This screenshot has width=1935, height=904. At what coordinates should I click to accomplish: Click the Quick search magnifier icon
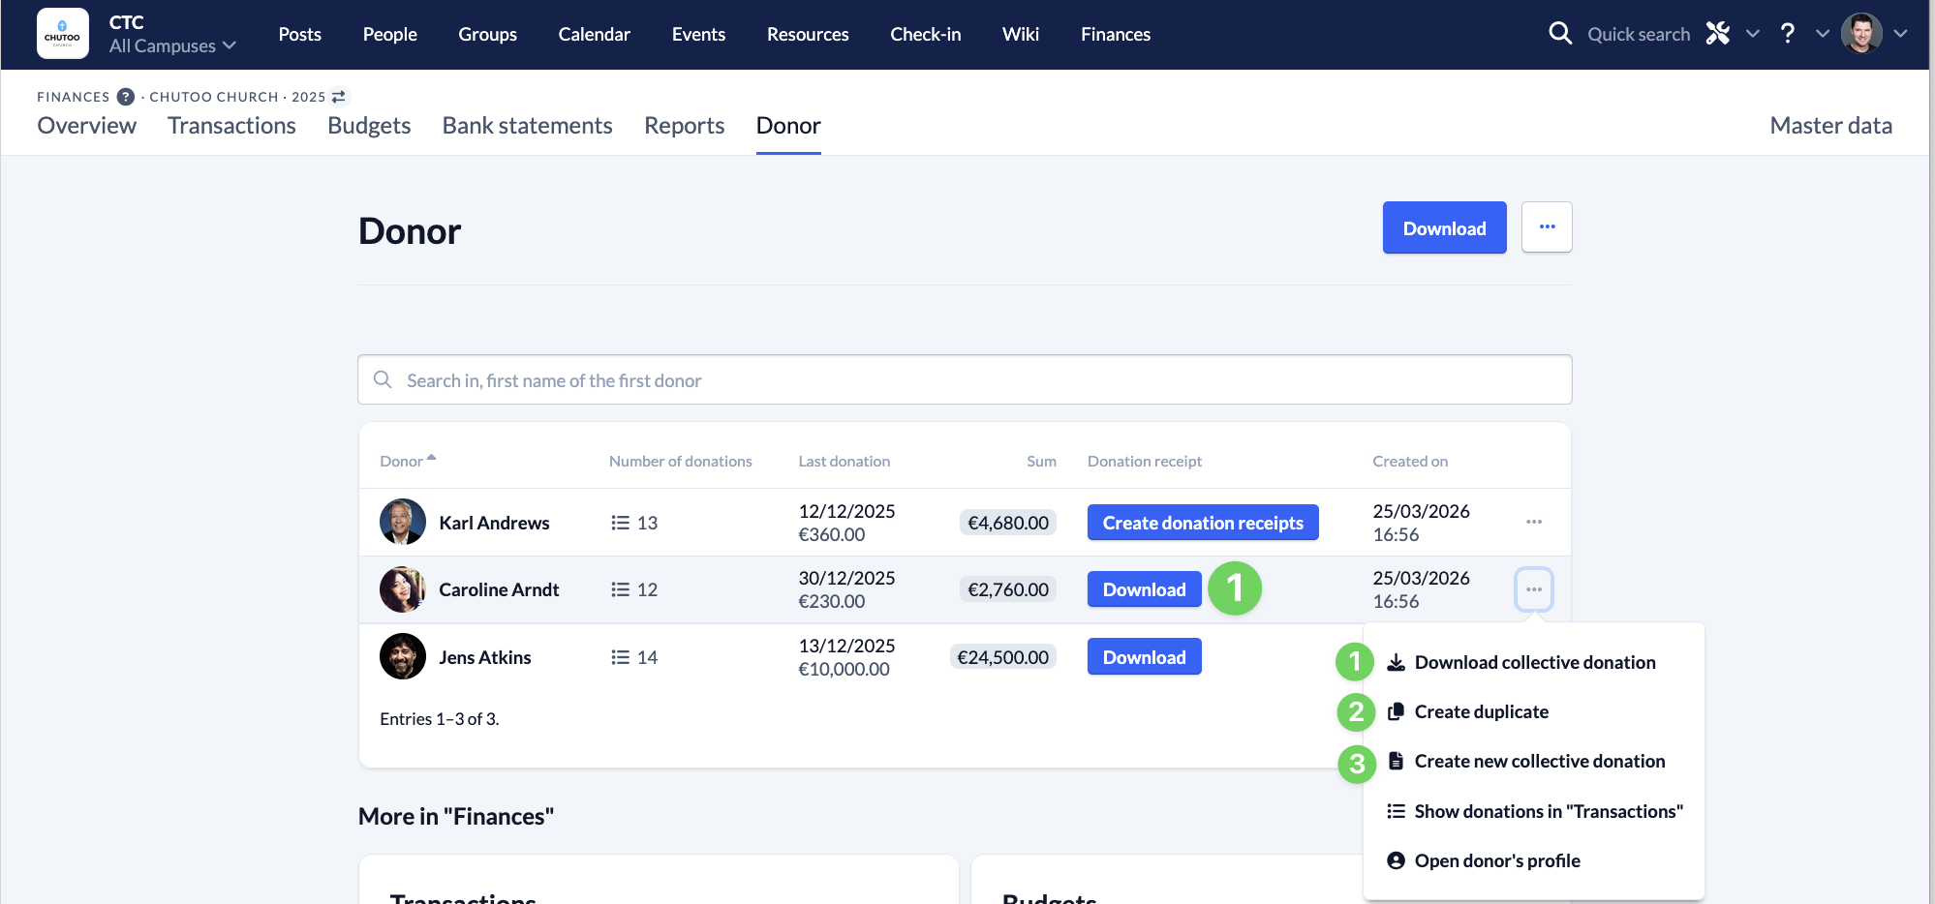[x=1559, y=34]
